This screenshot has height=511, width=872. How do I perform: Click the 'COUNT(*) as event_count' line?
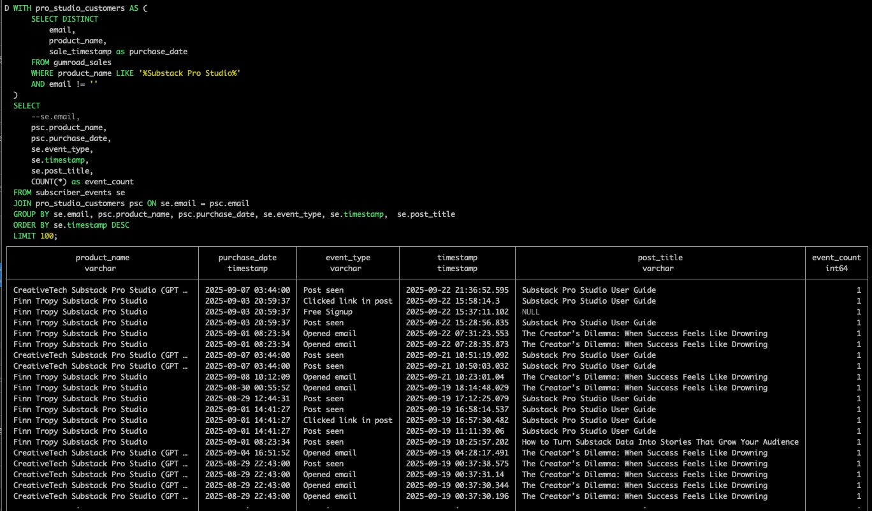tap(82, 182)
